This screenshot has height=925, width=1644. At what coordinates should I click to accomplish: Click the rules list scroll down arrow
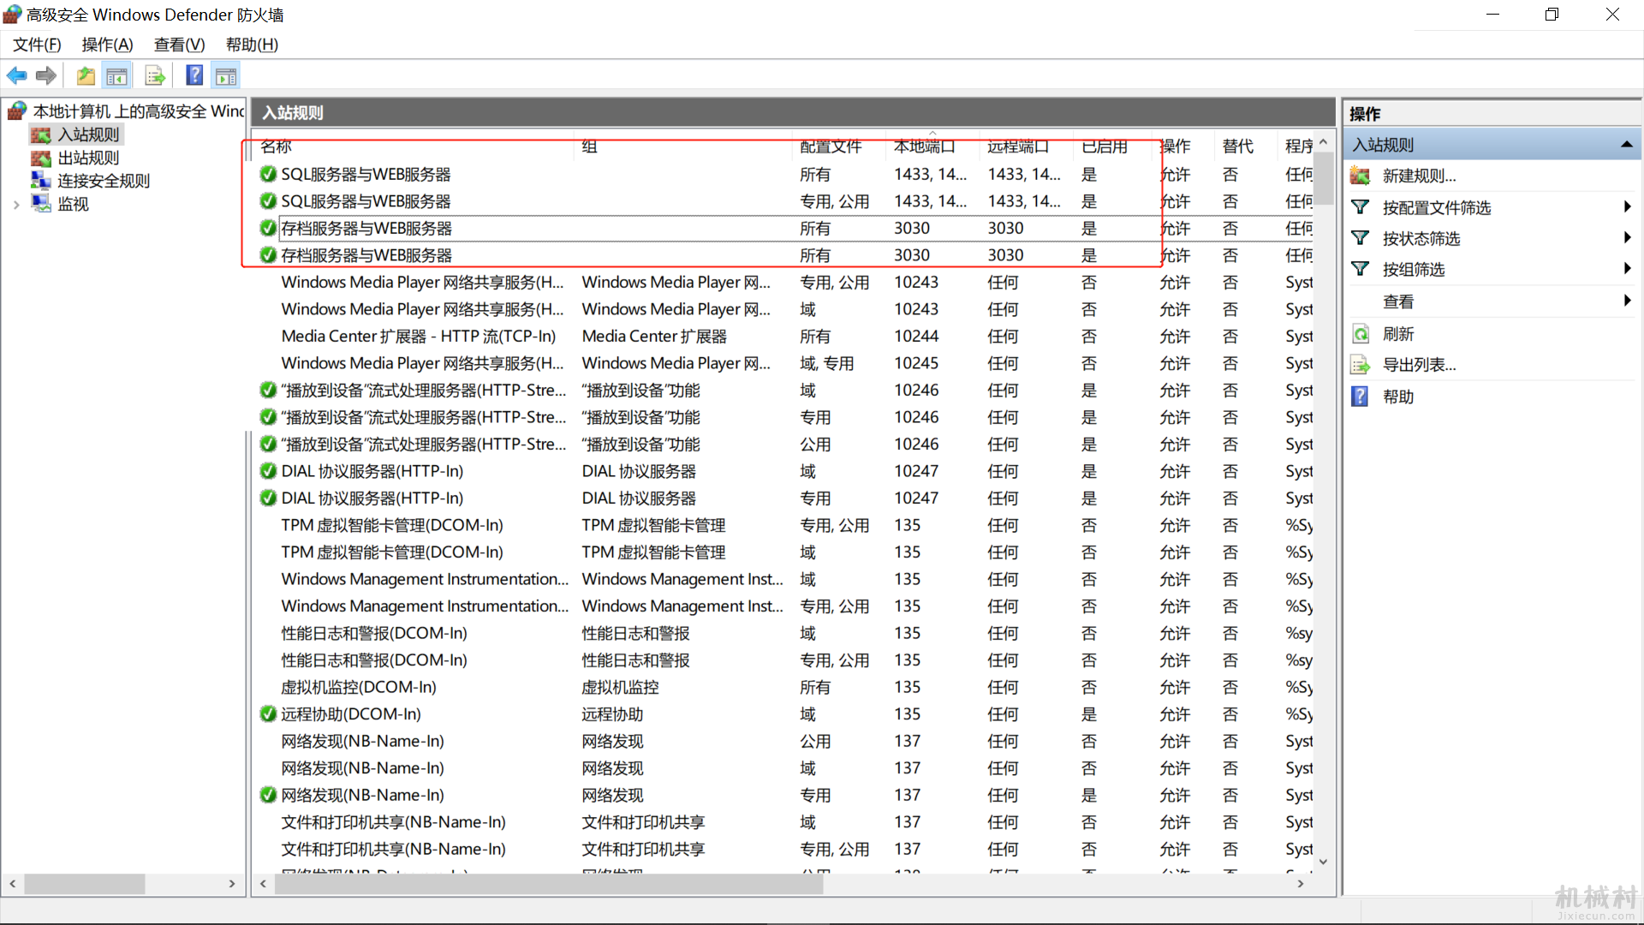[x=1324, y=862]
